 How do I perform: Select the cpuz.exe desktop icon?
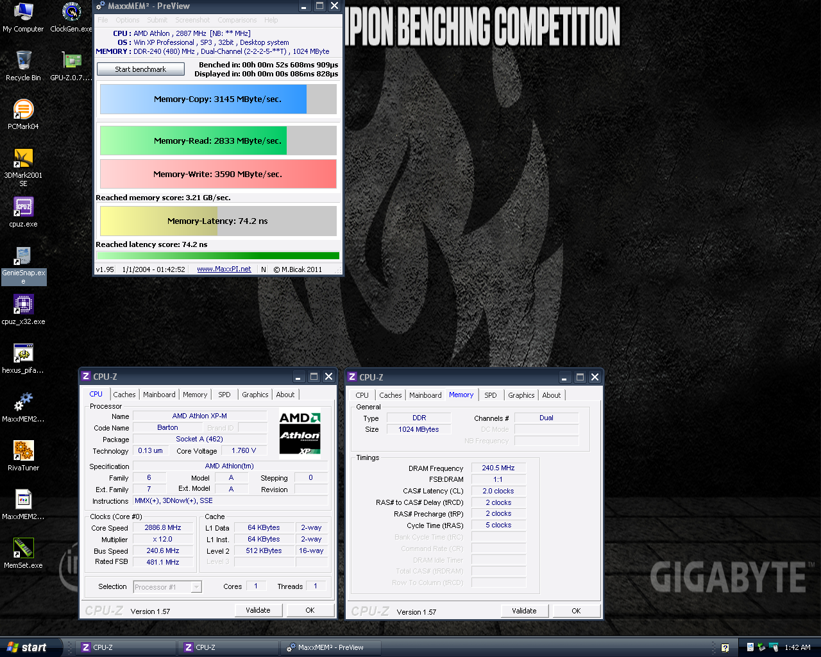(x=23, y=212)
